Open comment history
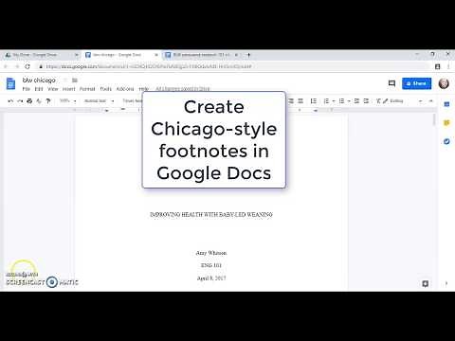 click(x=391, y=83)
